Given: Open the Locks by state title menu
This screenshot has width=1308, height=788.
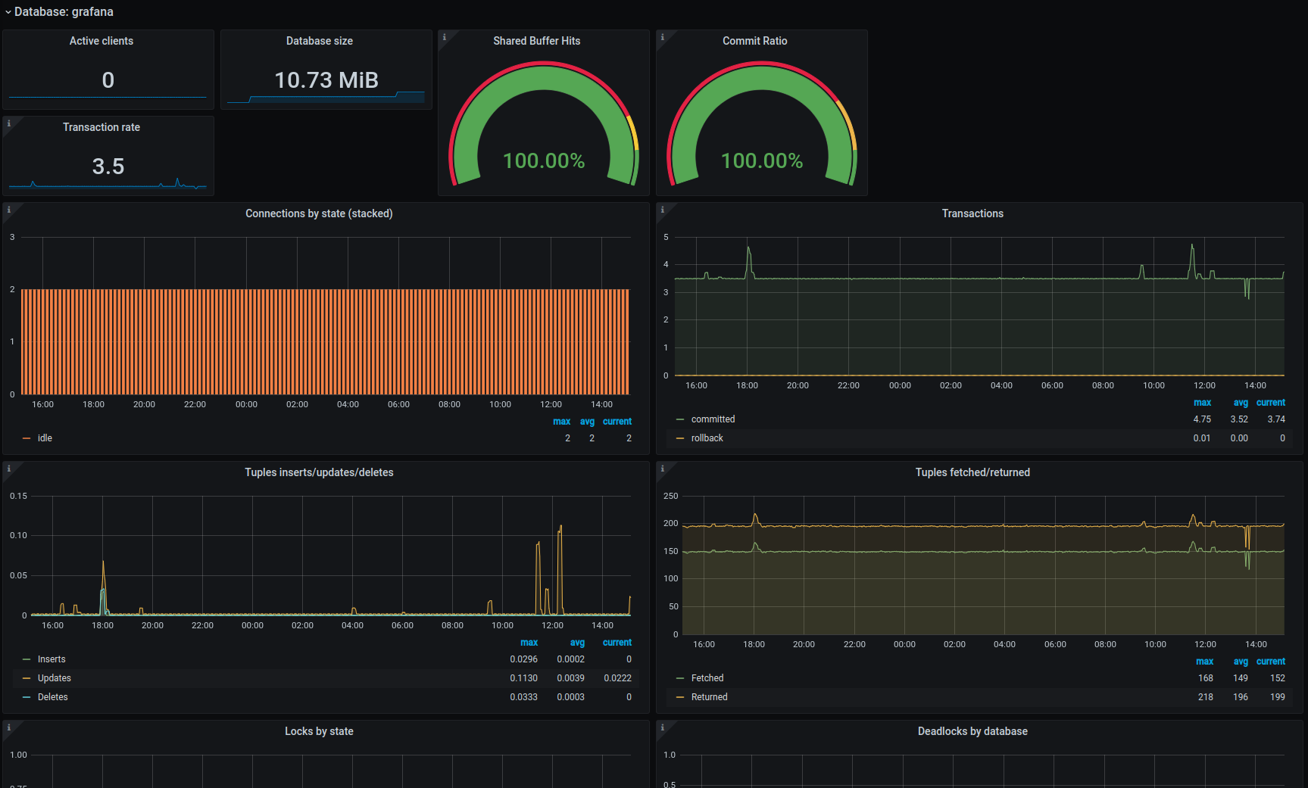Looking at the screenshot, I should [x=319, y=731].
